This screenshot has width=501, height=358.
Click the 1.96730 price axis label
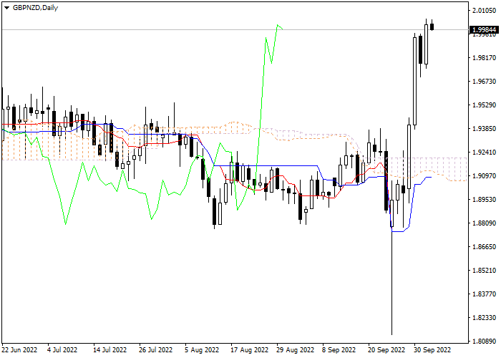(x=484, y=81)
